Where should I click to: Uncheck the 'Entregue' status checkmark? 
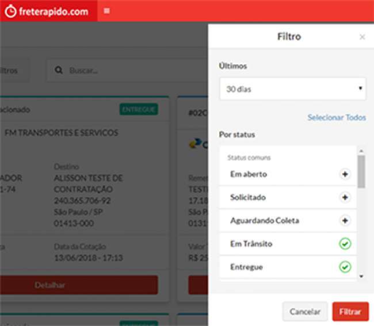click(345, 267)
